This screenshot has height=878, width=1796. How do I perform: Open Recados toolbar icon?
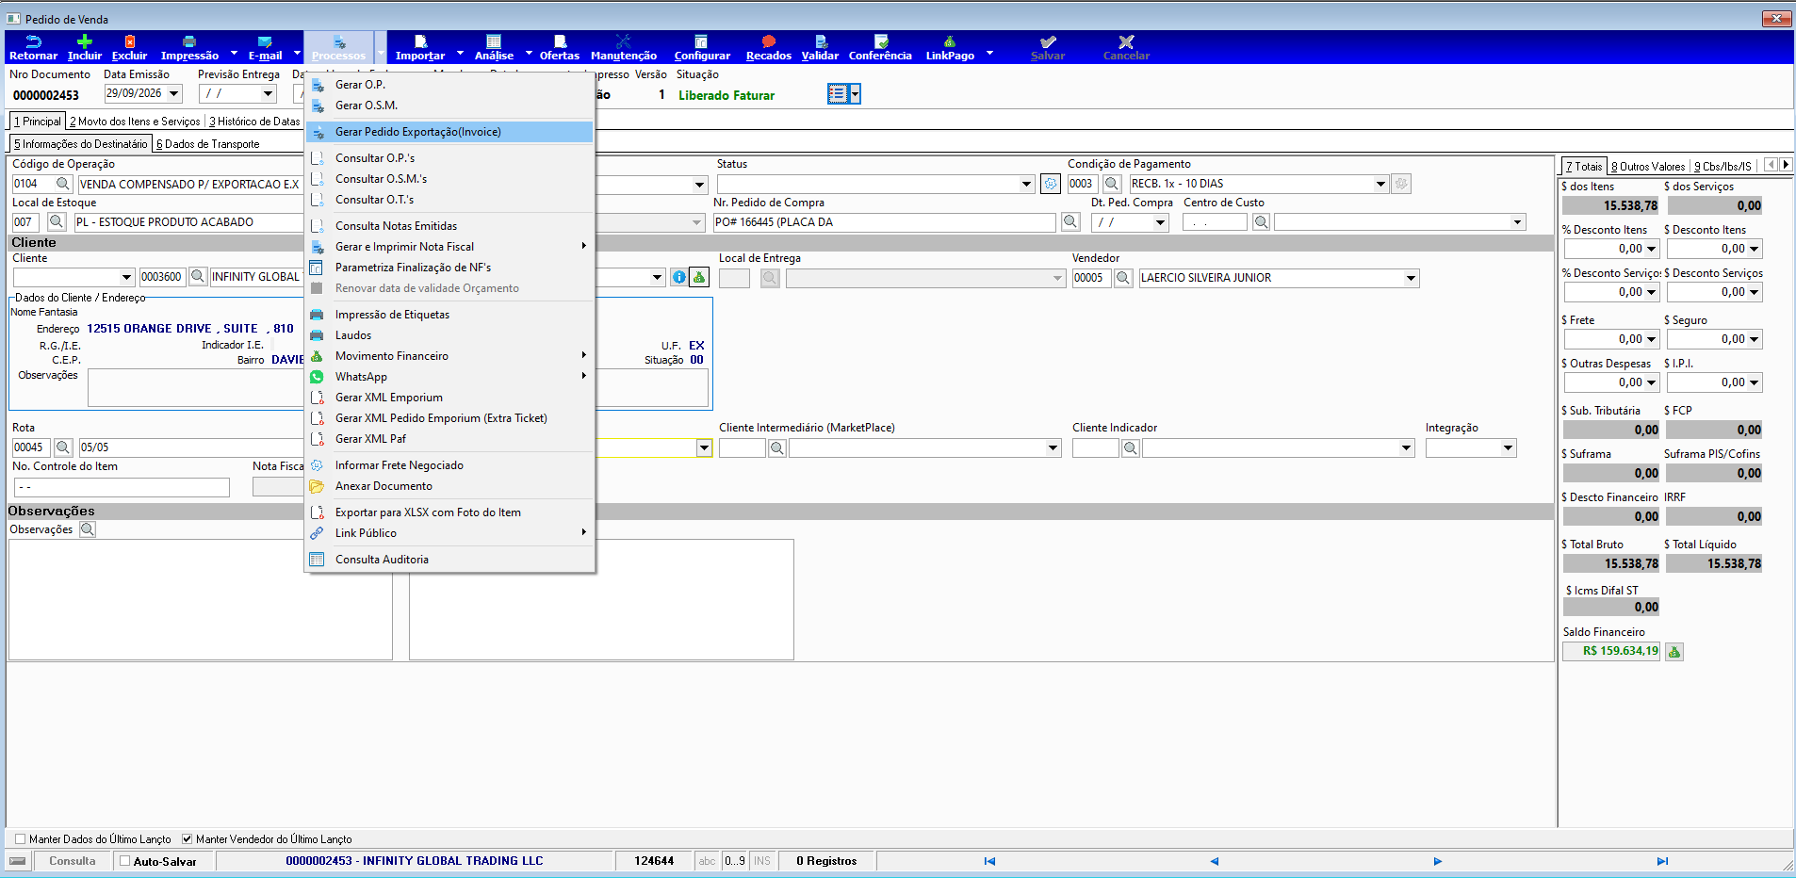pos(768,41)
